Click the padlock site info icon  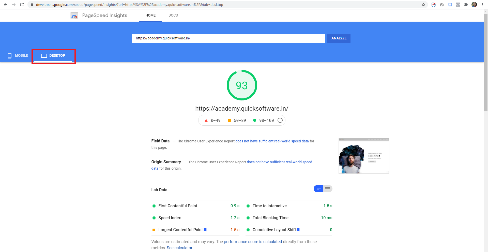pyautogui.click(x=32, y=5)
